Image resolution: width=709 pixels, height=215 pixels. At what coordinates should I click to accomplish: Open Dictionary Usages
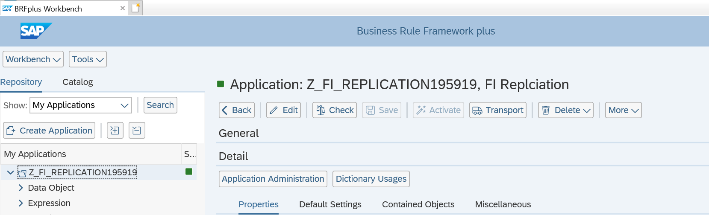tap(371, 179)
